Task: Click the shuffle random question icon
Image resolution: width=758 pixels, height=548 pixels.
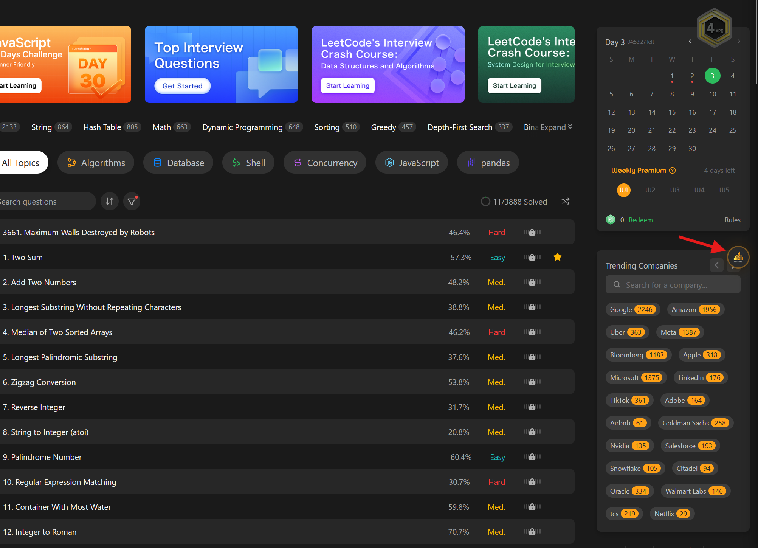Action: [x=565, y=201]
